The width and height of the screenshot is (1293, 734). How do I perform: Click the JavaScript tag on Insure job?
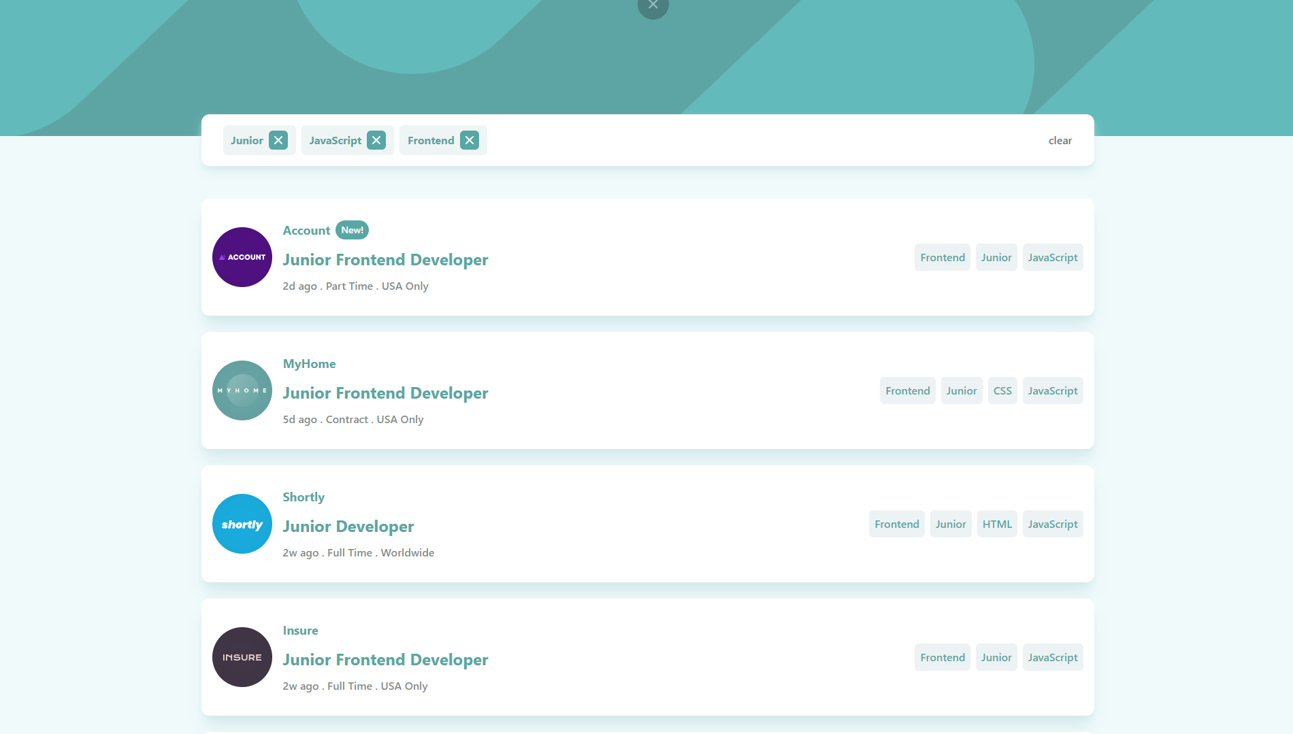(1052, 657)
